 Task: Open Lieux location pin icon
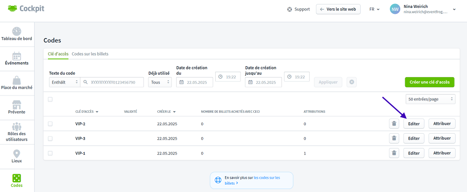(17, 153)
